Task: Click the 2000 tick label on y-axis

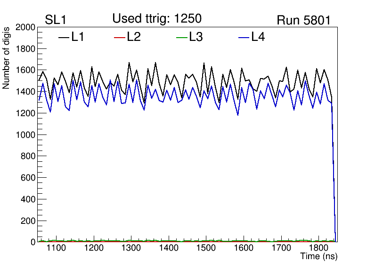Action: [x=26, y=28]
